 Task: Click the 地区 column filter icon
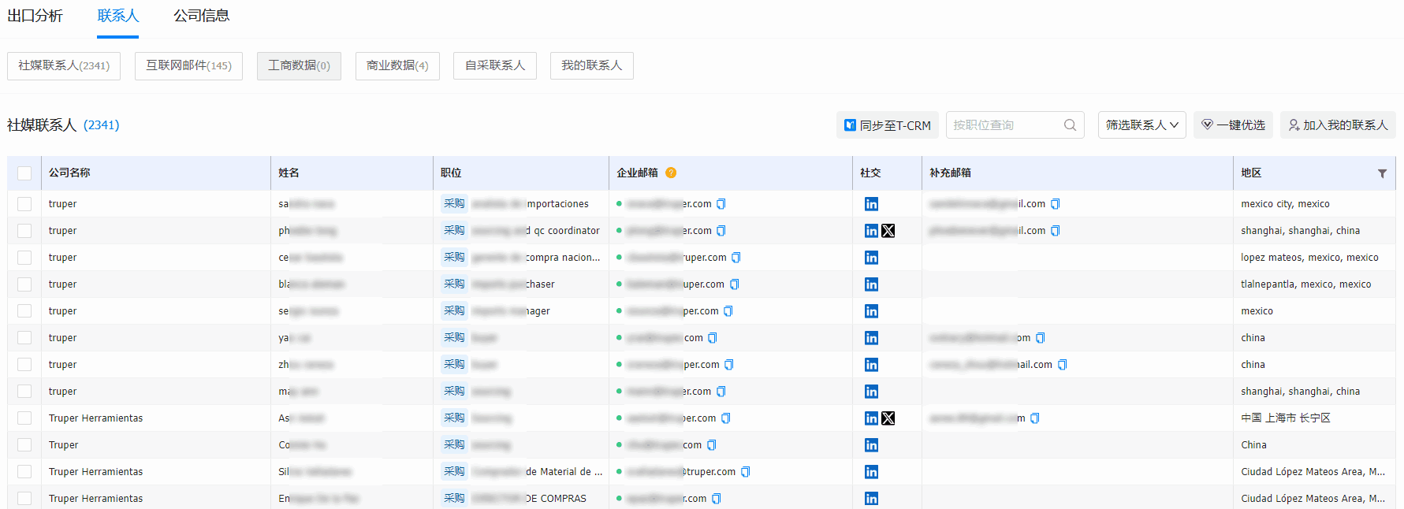(x=1382, y=173)
